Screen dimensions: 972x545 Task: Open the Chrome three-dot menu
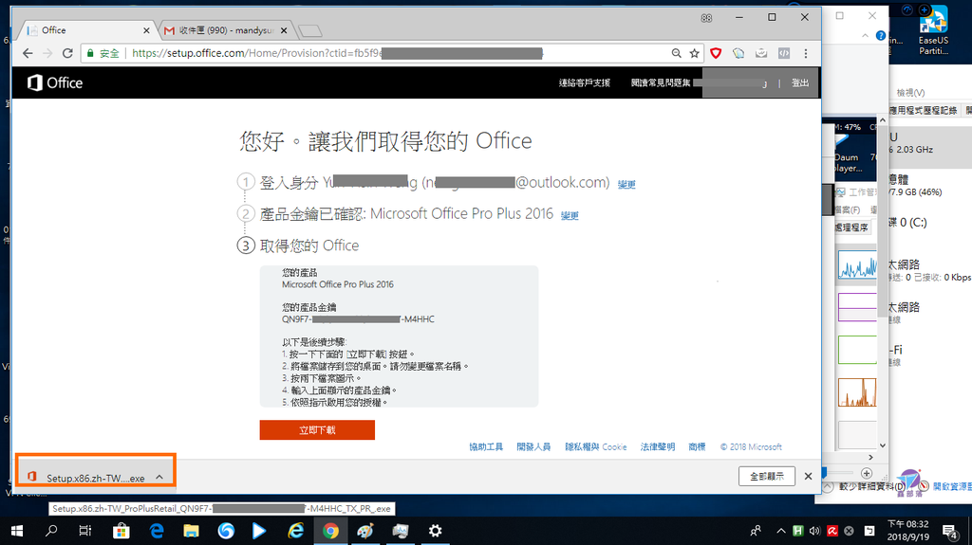pos(806,54)
